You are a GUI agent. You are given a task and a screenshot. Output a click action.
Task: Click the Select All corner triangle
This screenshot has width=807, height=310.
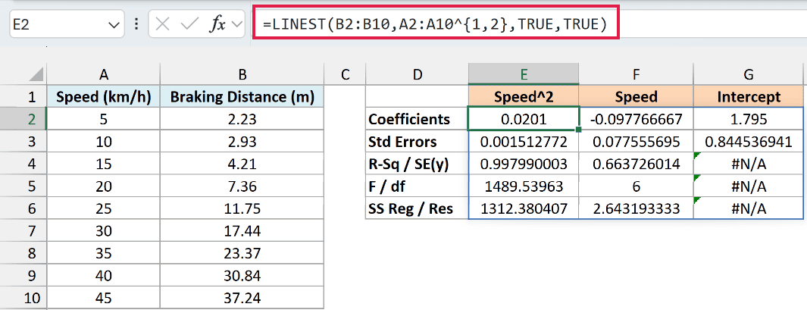[35, 75]
